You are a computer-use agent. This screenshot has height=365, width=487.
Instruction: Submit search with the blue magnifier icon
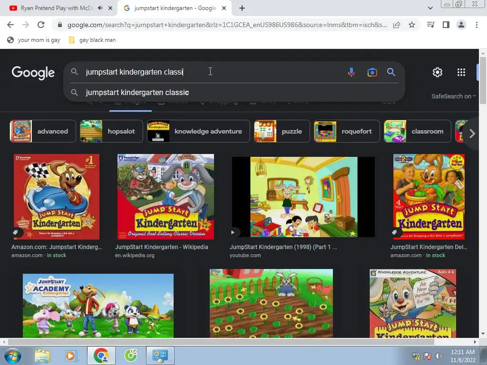point(391,72)
